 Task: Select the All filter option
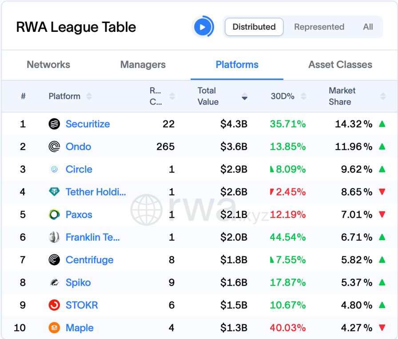pyautogui.click(x=368, y=27)
